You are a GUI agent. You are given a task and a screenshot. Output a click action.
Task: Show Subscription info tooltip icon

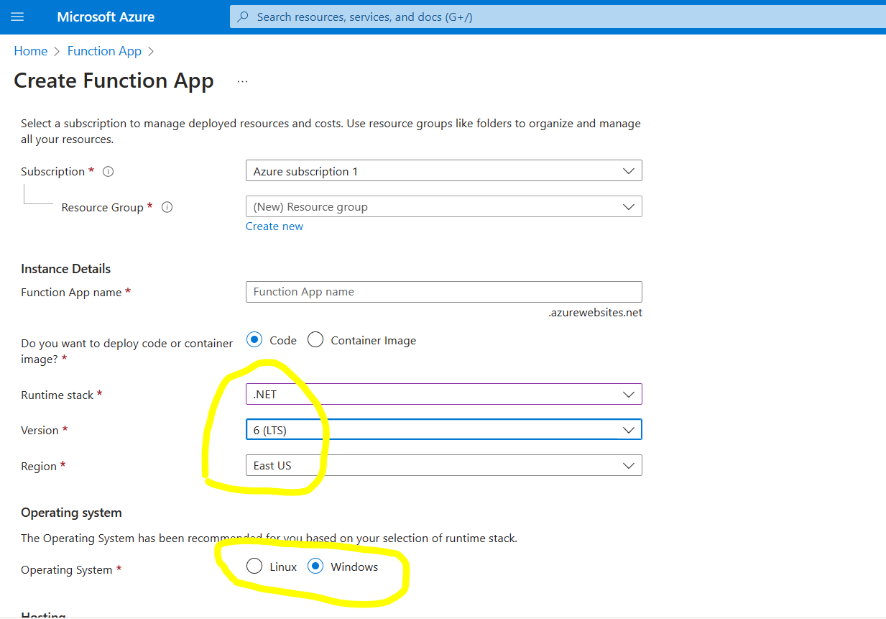pyautogui.click(x=109, y=171)
